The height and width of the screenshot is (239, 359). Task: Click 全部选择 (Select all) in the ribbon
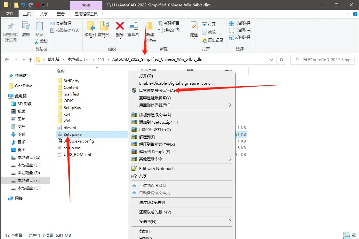tap(240, 23)
